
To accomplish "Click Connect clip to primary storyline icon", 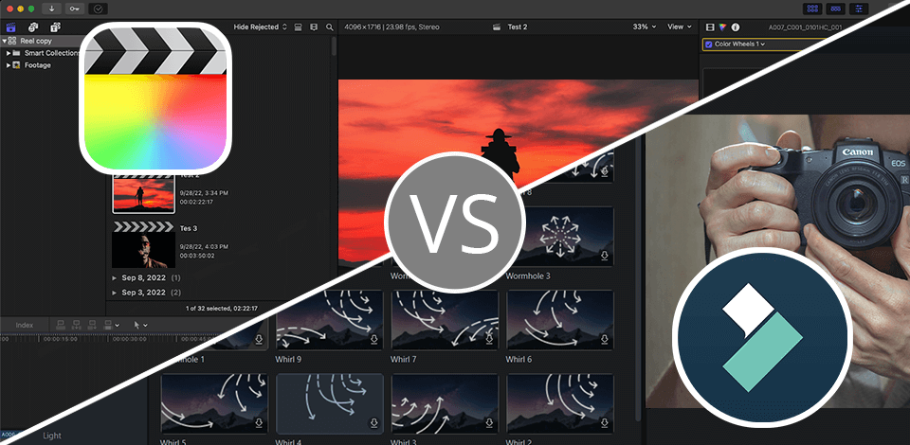I will click(61, 325).
